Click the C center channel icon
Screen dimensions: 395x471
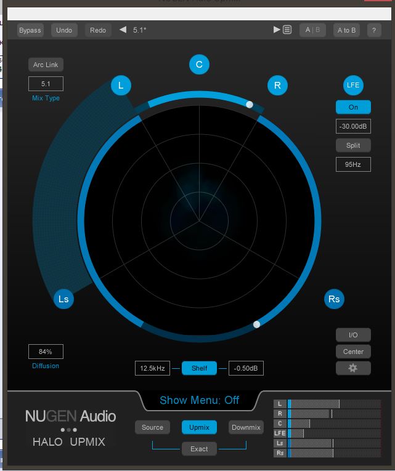199,64
